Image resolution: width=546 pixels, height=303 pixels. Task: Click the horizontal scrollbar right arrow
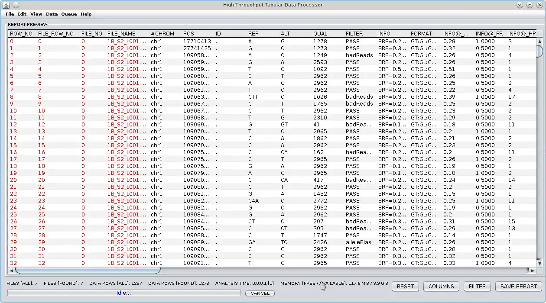pos(533,271)
